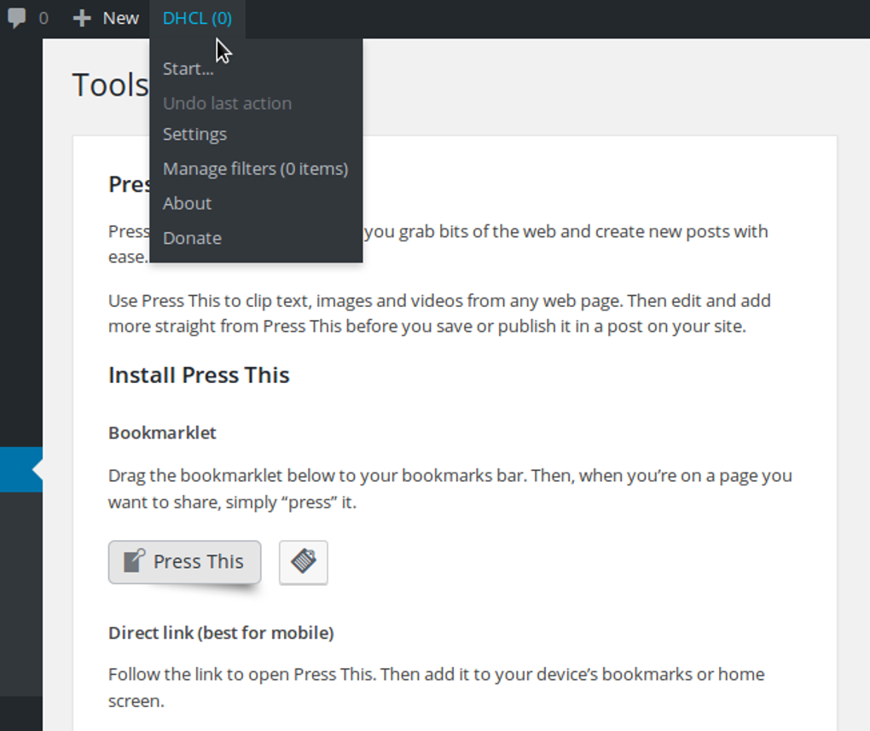Click the New label in the admin bar
The height and width of the screenshot is (731, 870).
[x=120, y=17]
